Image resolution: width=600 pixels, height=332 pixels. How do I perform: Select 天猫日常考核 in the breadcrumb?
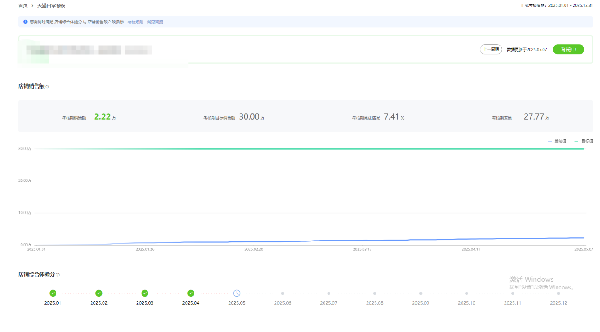click(x=51, y=5)
